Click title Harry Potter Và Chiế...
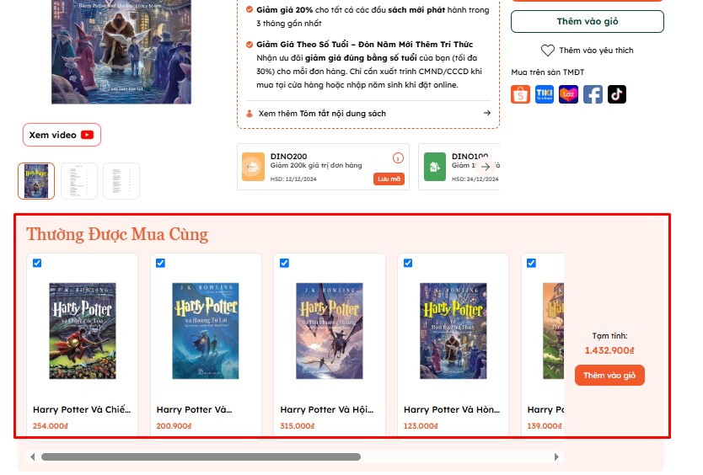Screen dimensions: 703x475 point(82,409)
